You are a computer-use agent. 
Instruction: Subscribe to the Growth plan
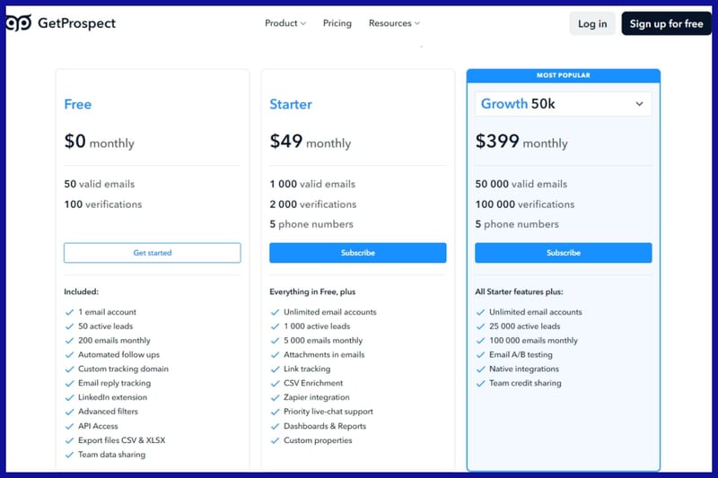(x=564, y=253)
